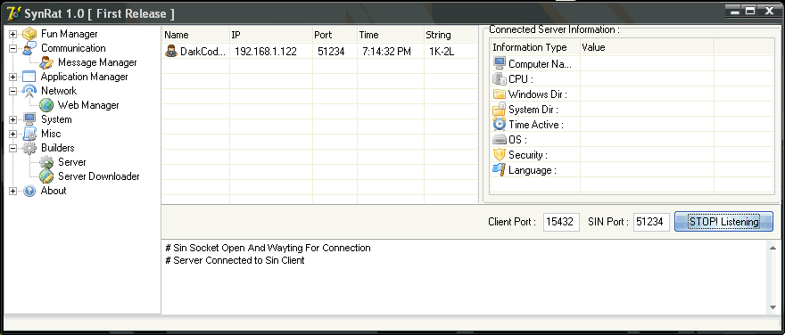Click the Web Manager globe icon
785x335 pixels.
pyautogui.click(x=46, y=105)
